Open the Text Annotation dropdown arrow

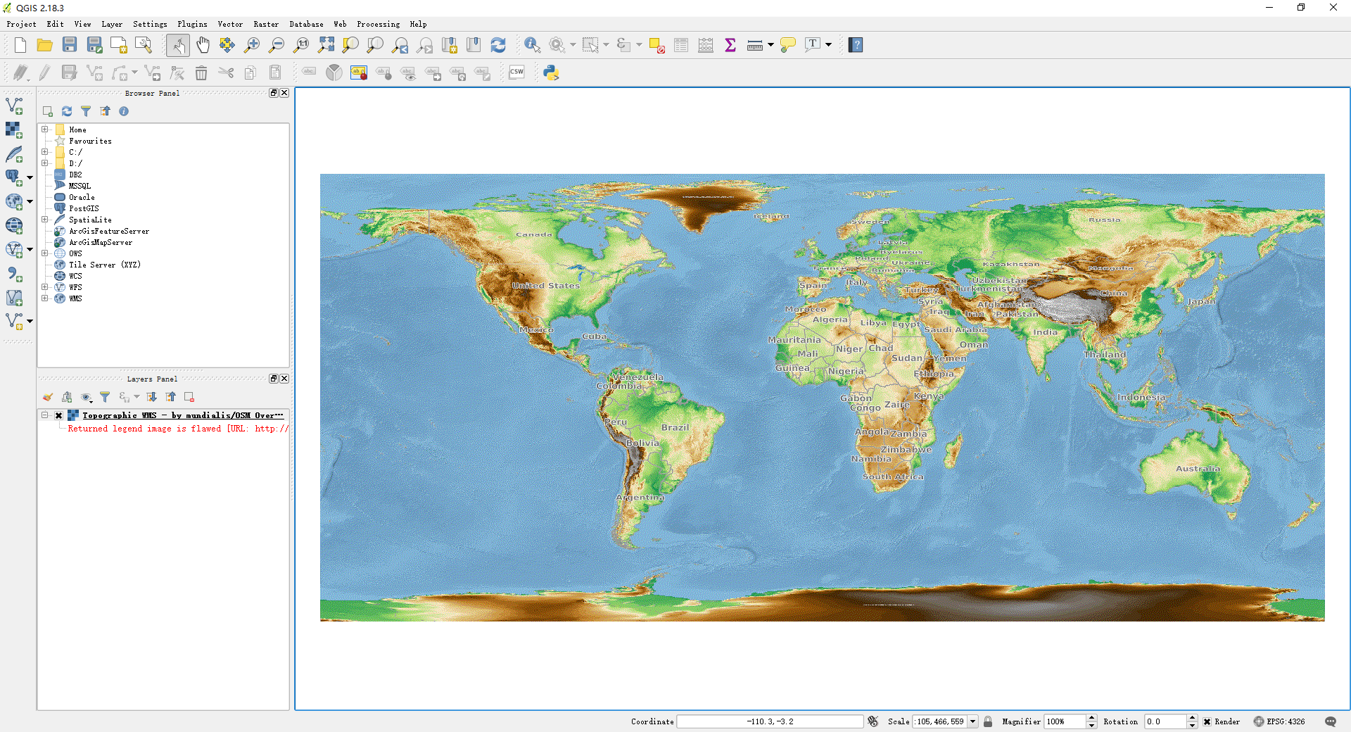(828, 45)
